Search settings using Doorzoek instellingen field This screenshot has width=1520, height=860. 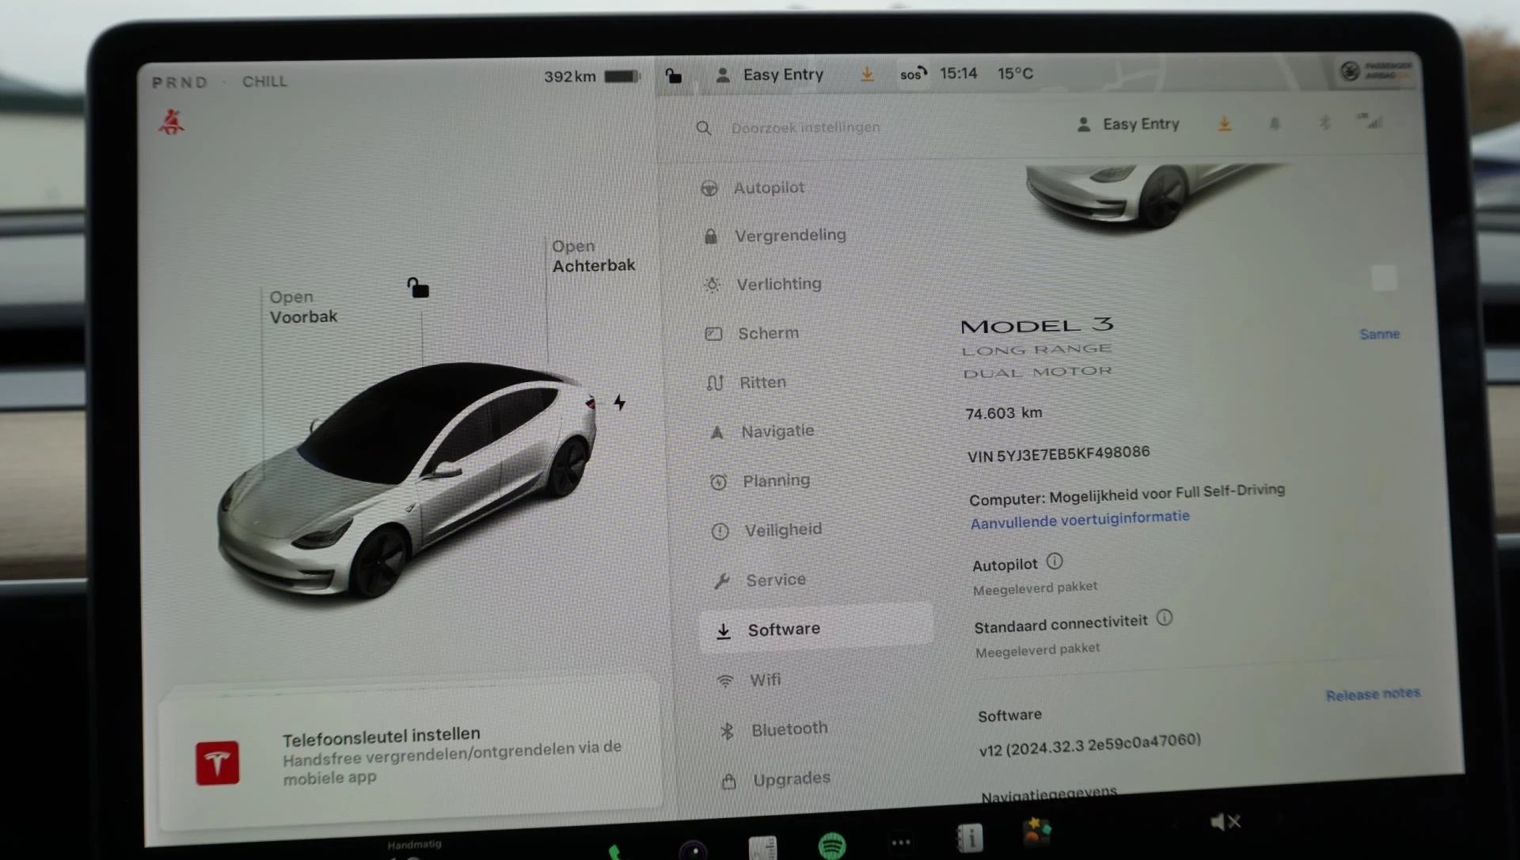click(804, 127)
